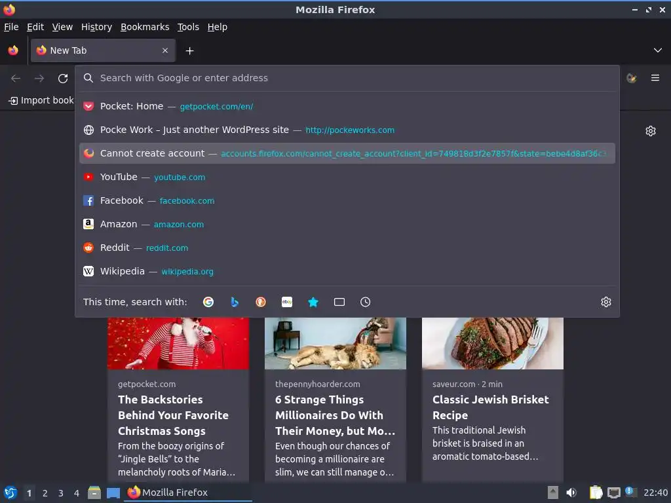Viewport: 671px width, 503px height.
Task: Focus the Search with Google address field
Action: click(347, 78)
